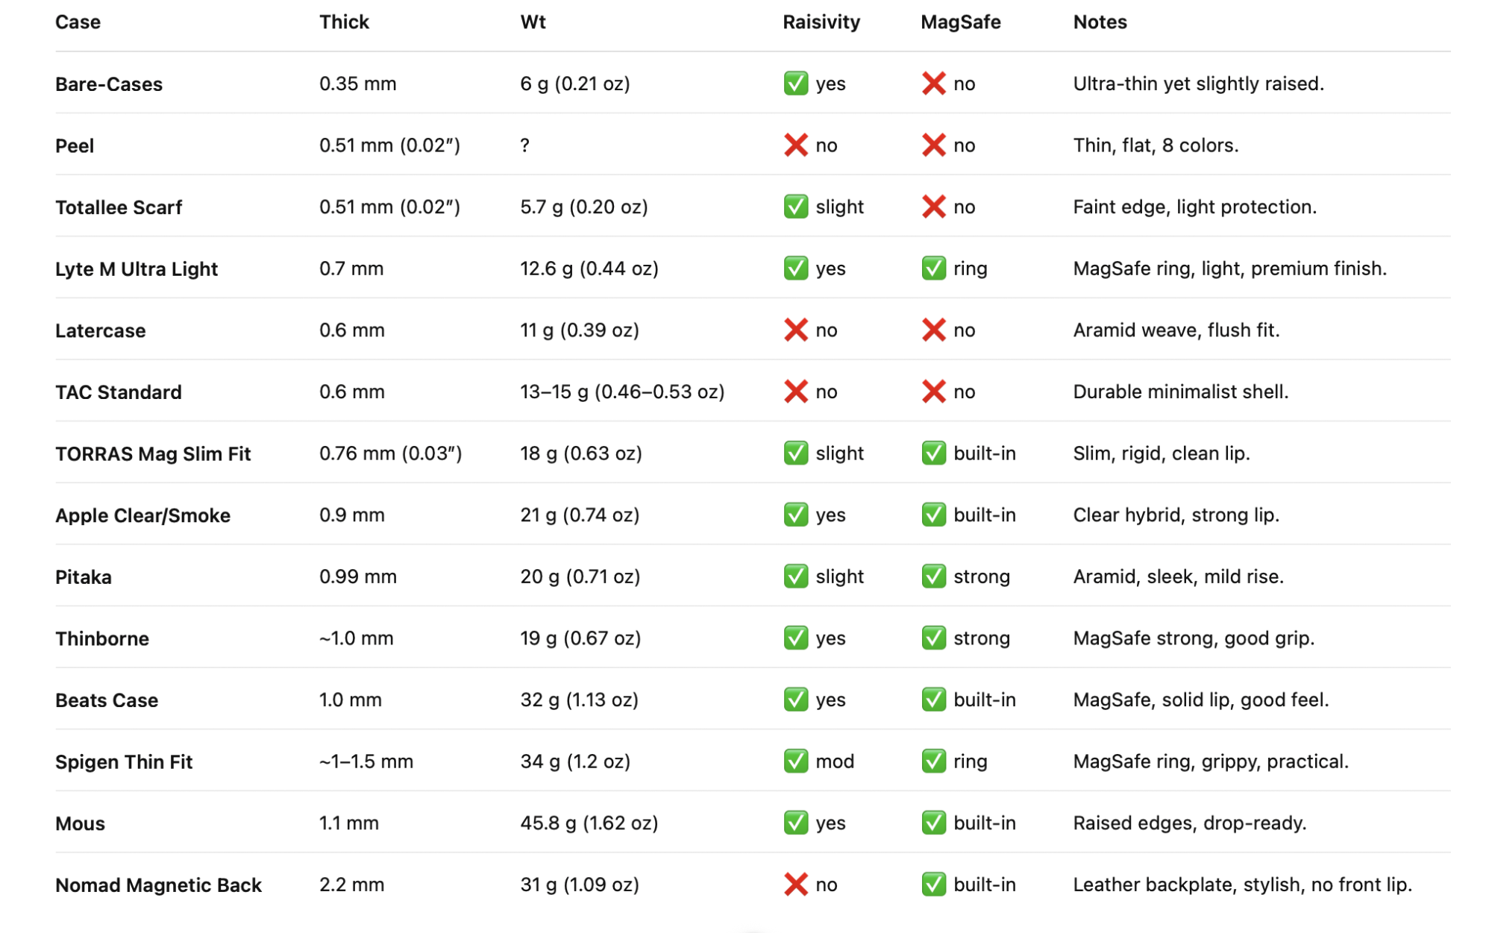Click Totallee Scarf's red X under MagSafe
The width and height of the screenshot is (1492, 933).
pyautogui.click(x=933, y=207)
